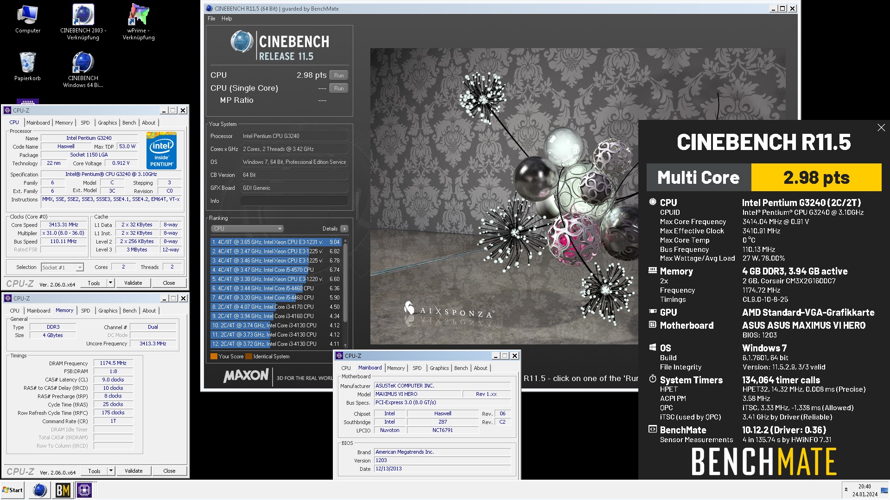Click the mainboard Model field MAXIMUS VI HERO
The width and height of the screenshot is (890, 500).
(x=418, y=394)
